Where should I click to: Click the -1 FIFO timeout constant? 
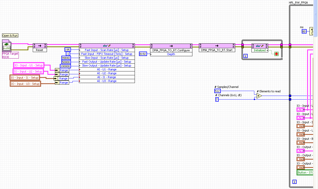coord(68,54)
